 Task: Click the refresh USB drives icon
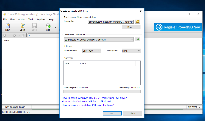[138, 39]
